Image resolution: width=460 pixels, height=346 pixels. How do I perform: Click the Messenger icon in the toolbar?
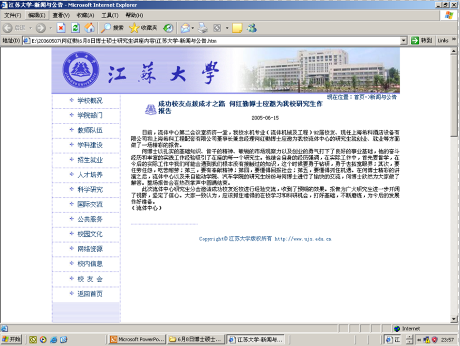click(x=252, y=27)
